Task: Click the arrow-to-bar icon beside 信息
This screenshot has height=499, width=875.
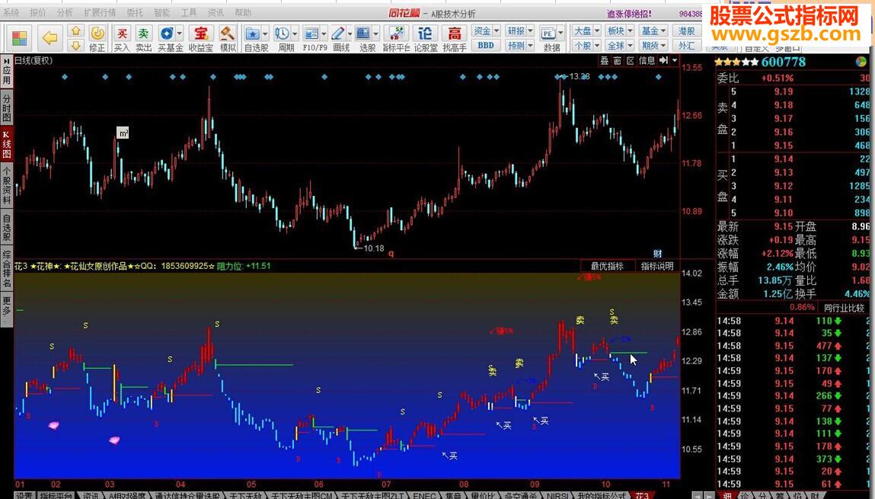Action: (x=663, y=60)
